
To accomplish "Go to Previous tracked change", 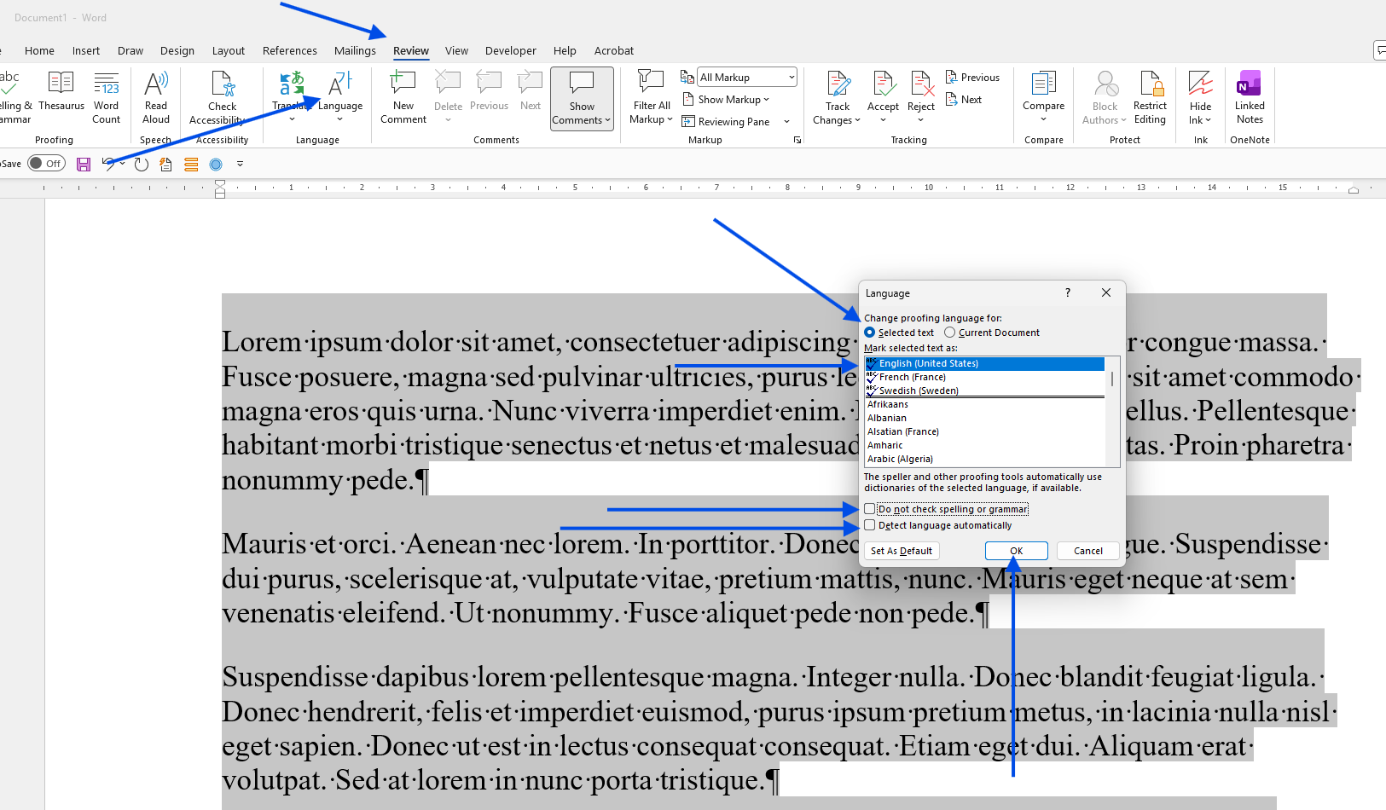I will tap(972, 78).
